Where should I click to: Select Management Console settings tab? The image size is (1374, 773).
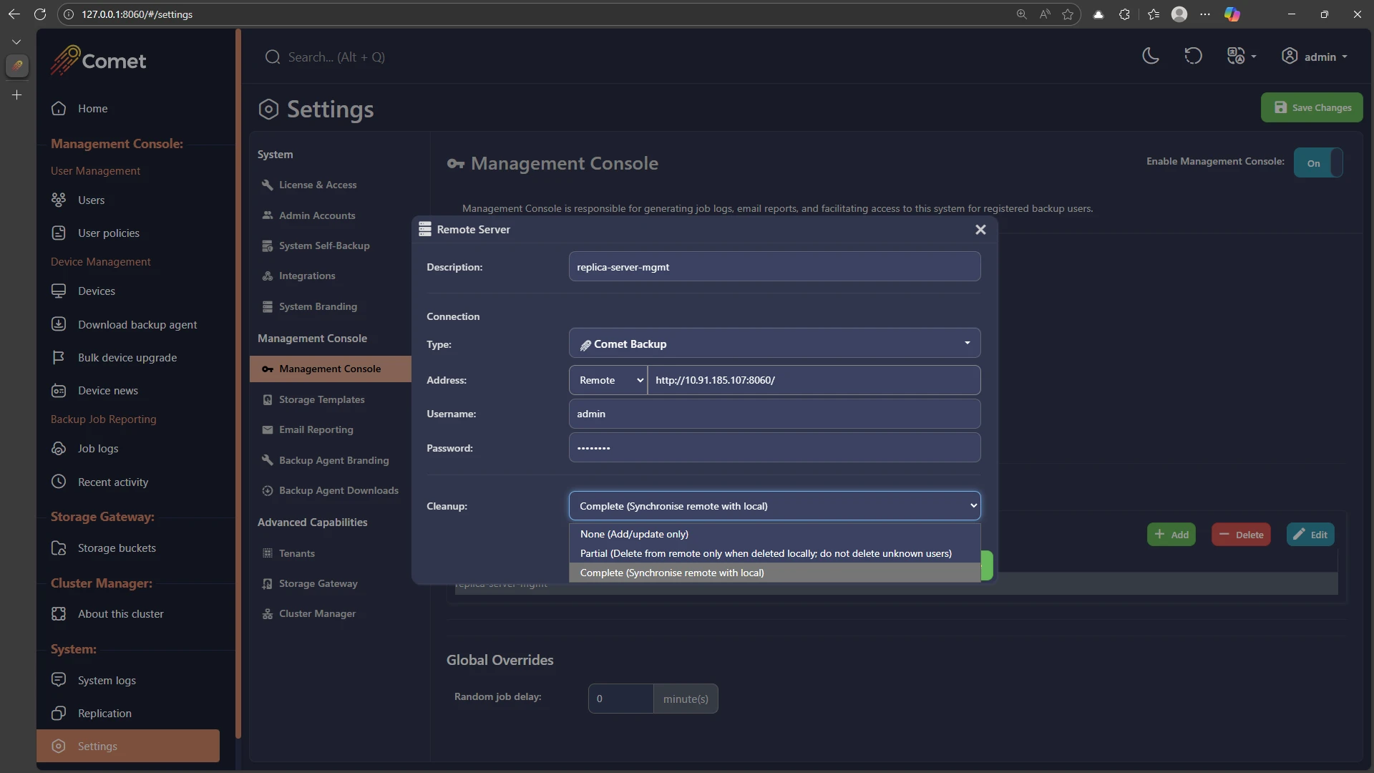331,369
